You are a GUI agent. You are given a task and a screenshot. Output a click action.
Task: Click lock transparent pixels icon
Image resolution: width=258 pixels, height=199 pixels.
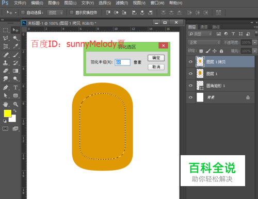(x=201, y=51)
